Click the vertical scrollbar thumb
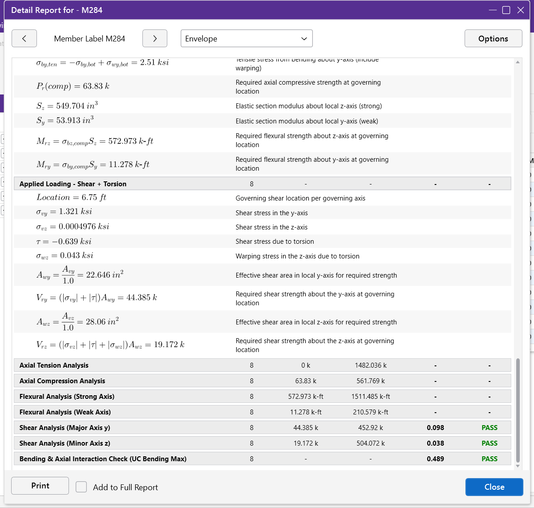Image resolution: width=534 pixels, height=508 pixels. 518,410
